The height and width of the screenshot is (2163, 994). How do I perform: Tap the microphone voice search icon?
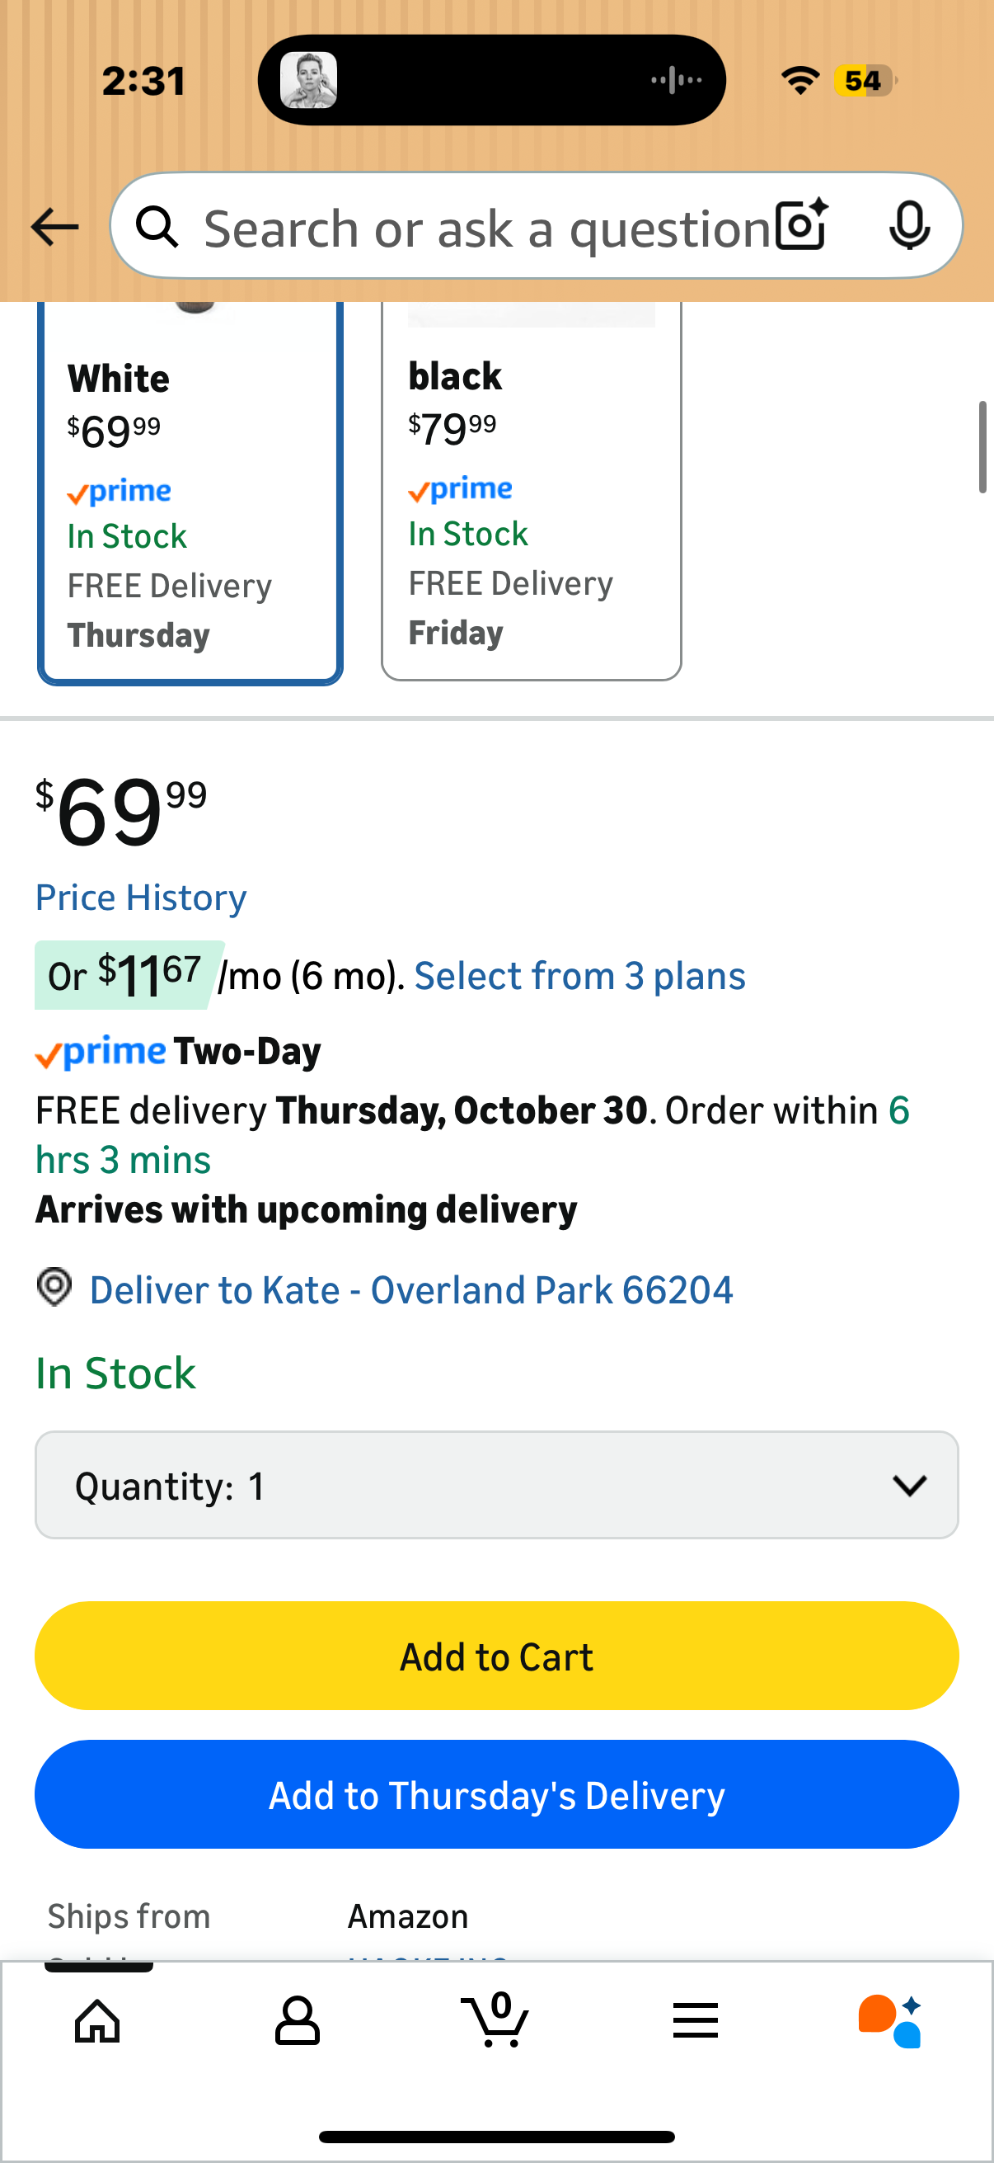click(908, 225)
